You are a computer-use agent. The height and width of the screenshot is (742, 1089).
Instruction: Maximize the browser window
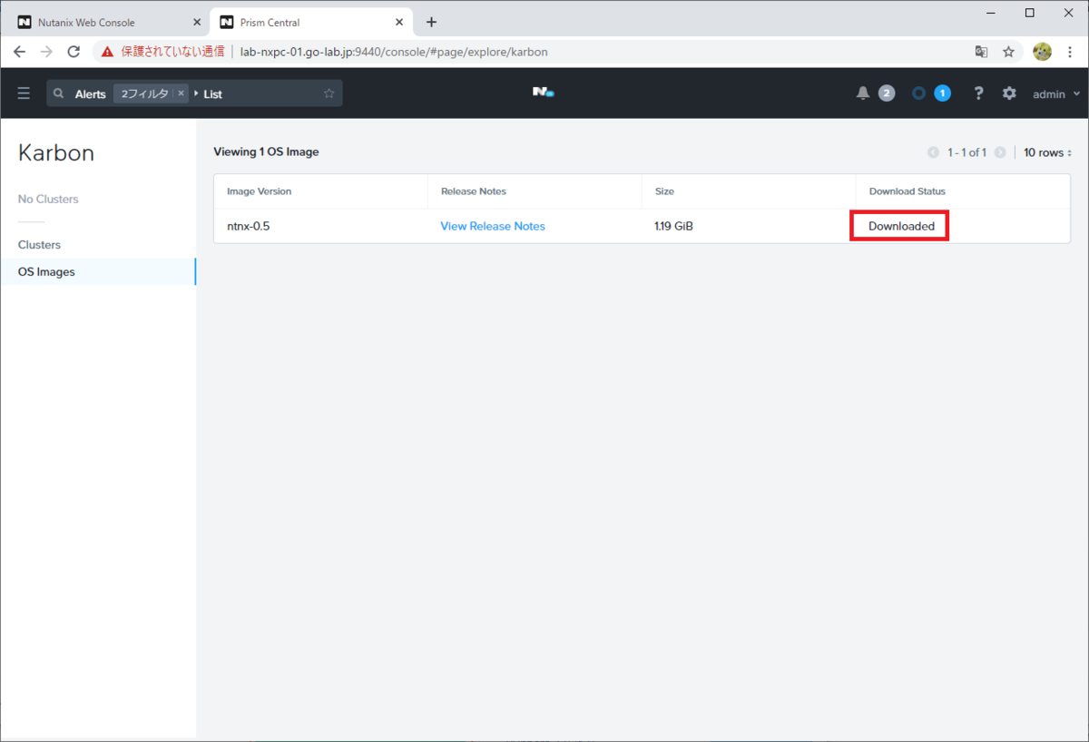coord(1029,13)
